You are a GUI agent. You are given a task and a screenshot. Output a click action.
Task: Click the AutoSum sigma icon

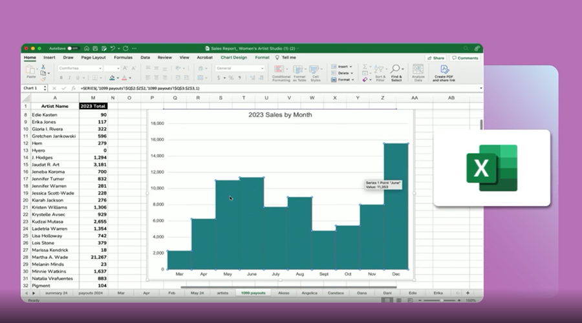click(x=365, y=67)
